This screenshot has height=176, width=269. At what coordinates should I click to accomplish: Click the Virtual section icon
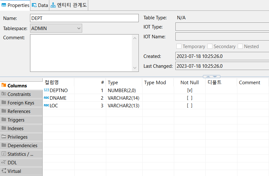[x=3, y=171]
